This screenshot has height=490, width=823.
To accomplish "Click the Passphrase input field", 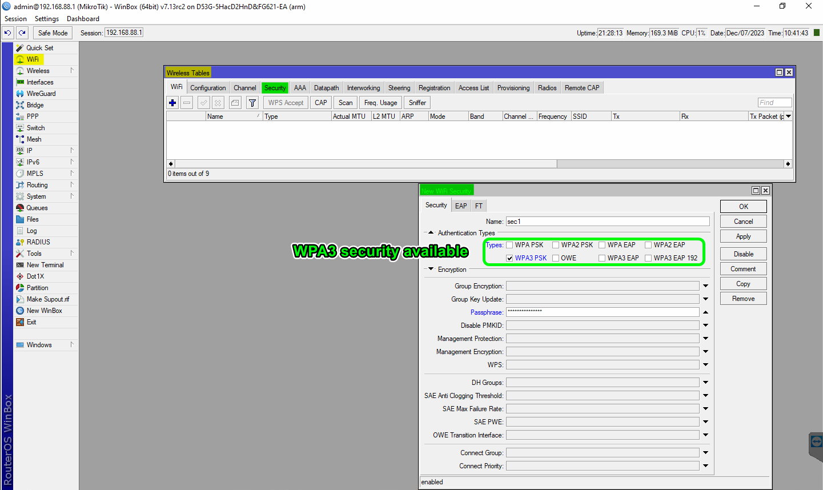I will click(x=603, y=312).
